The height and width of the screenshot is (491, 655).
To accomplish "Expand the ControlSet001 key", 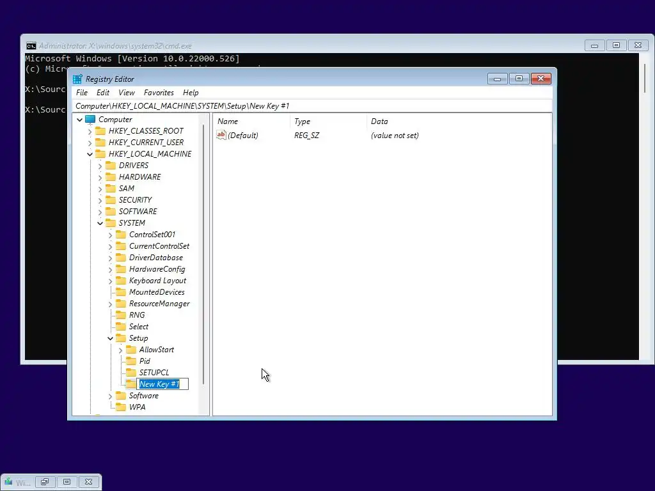I will coord(110,235).
